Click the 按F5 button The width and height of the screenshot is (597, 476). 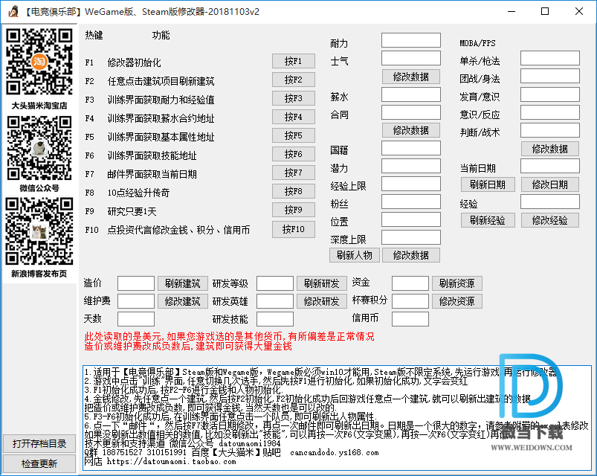tap(294, 136)
